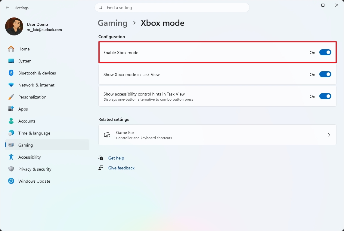The image size is (344, 231).
Task: Toggle Show accessibility control hints off
Action: (x=325, y=96)
